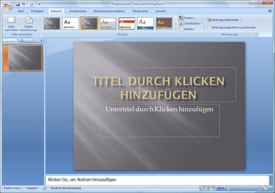
Task: Open the Farben colors dropdown
Action: [187, 18]
